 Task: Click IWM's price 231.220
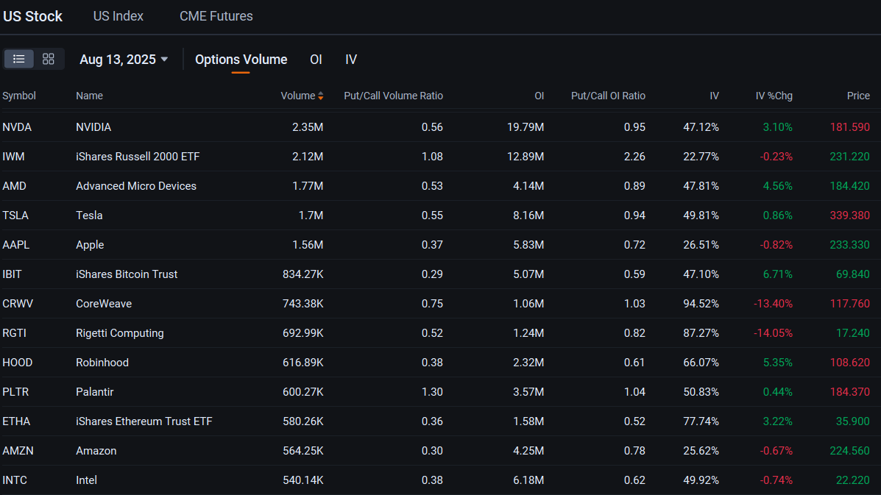(849, 157)
